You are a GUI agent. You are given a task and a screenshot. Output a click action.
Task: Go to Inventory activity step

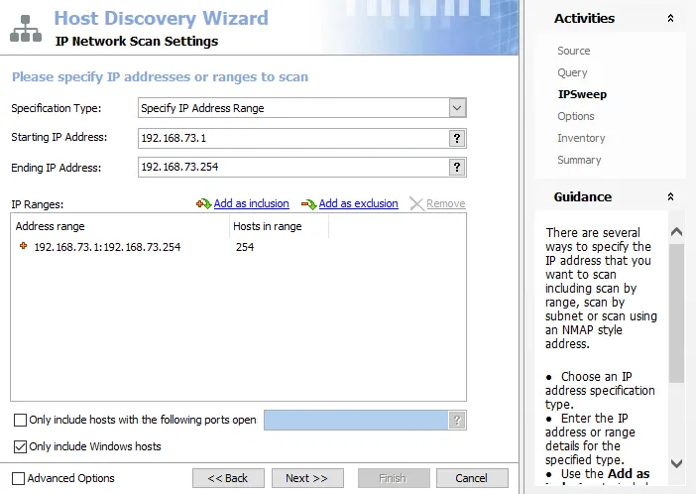tap(581, 138)
